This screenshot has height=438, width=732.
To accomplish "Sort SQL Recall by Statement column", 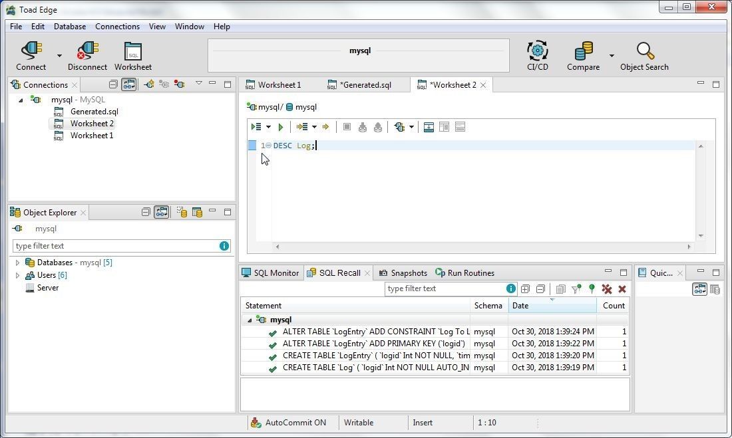I will (356, 306).
